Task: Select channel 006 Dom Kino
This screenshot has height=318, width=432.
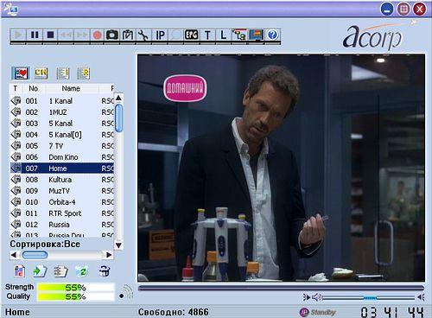Action: click(62, 157)
